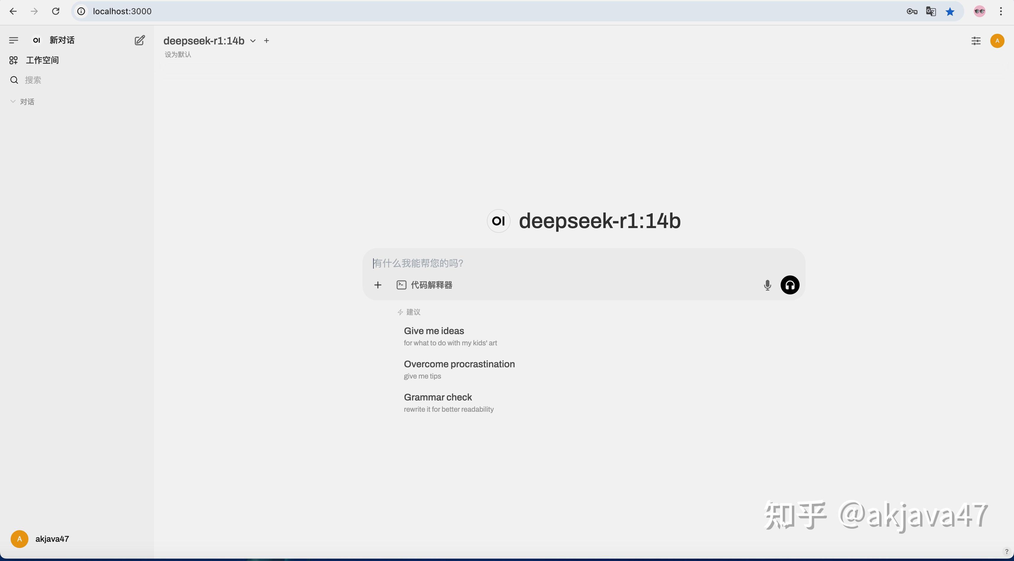Screen dimensions: 1014x561
Task: Open the deepseek-r1:14b model selector dropdown
Action: 253,40
